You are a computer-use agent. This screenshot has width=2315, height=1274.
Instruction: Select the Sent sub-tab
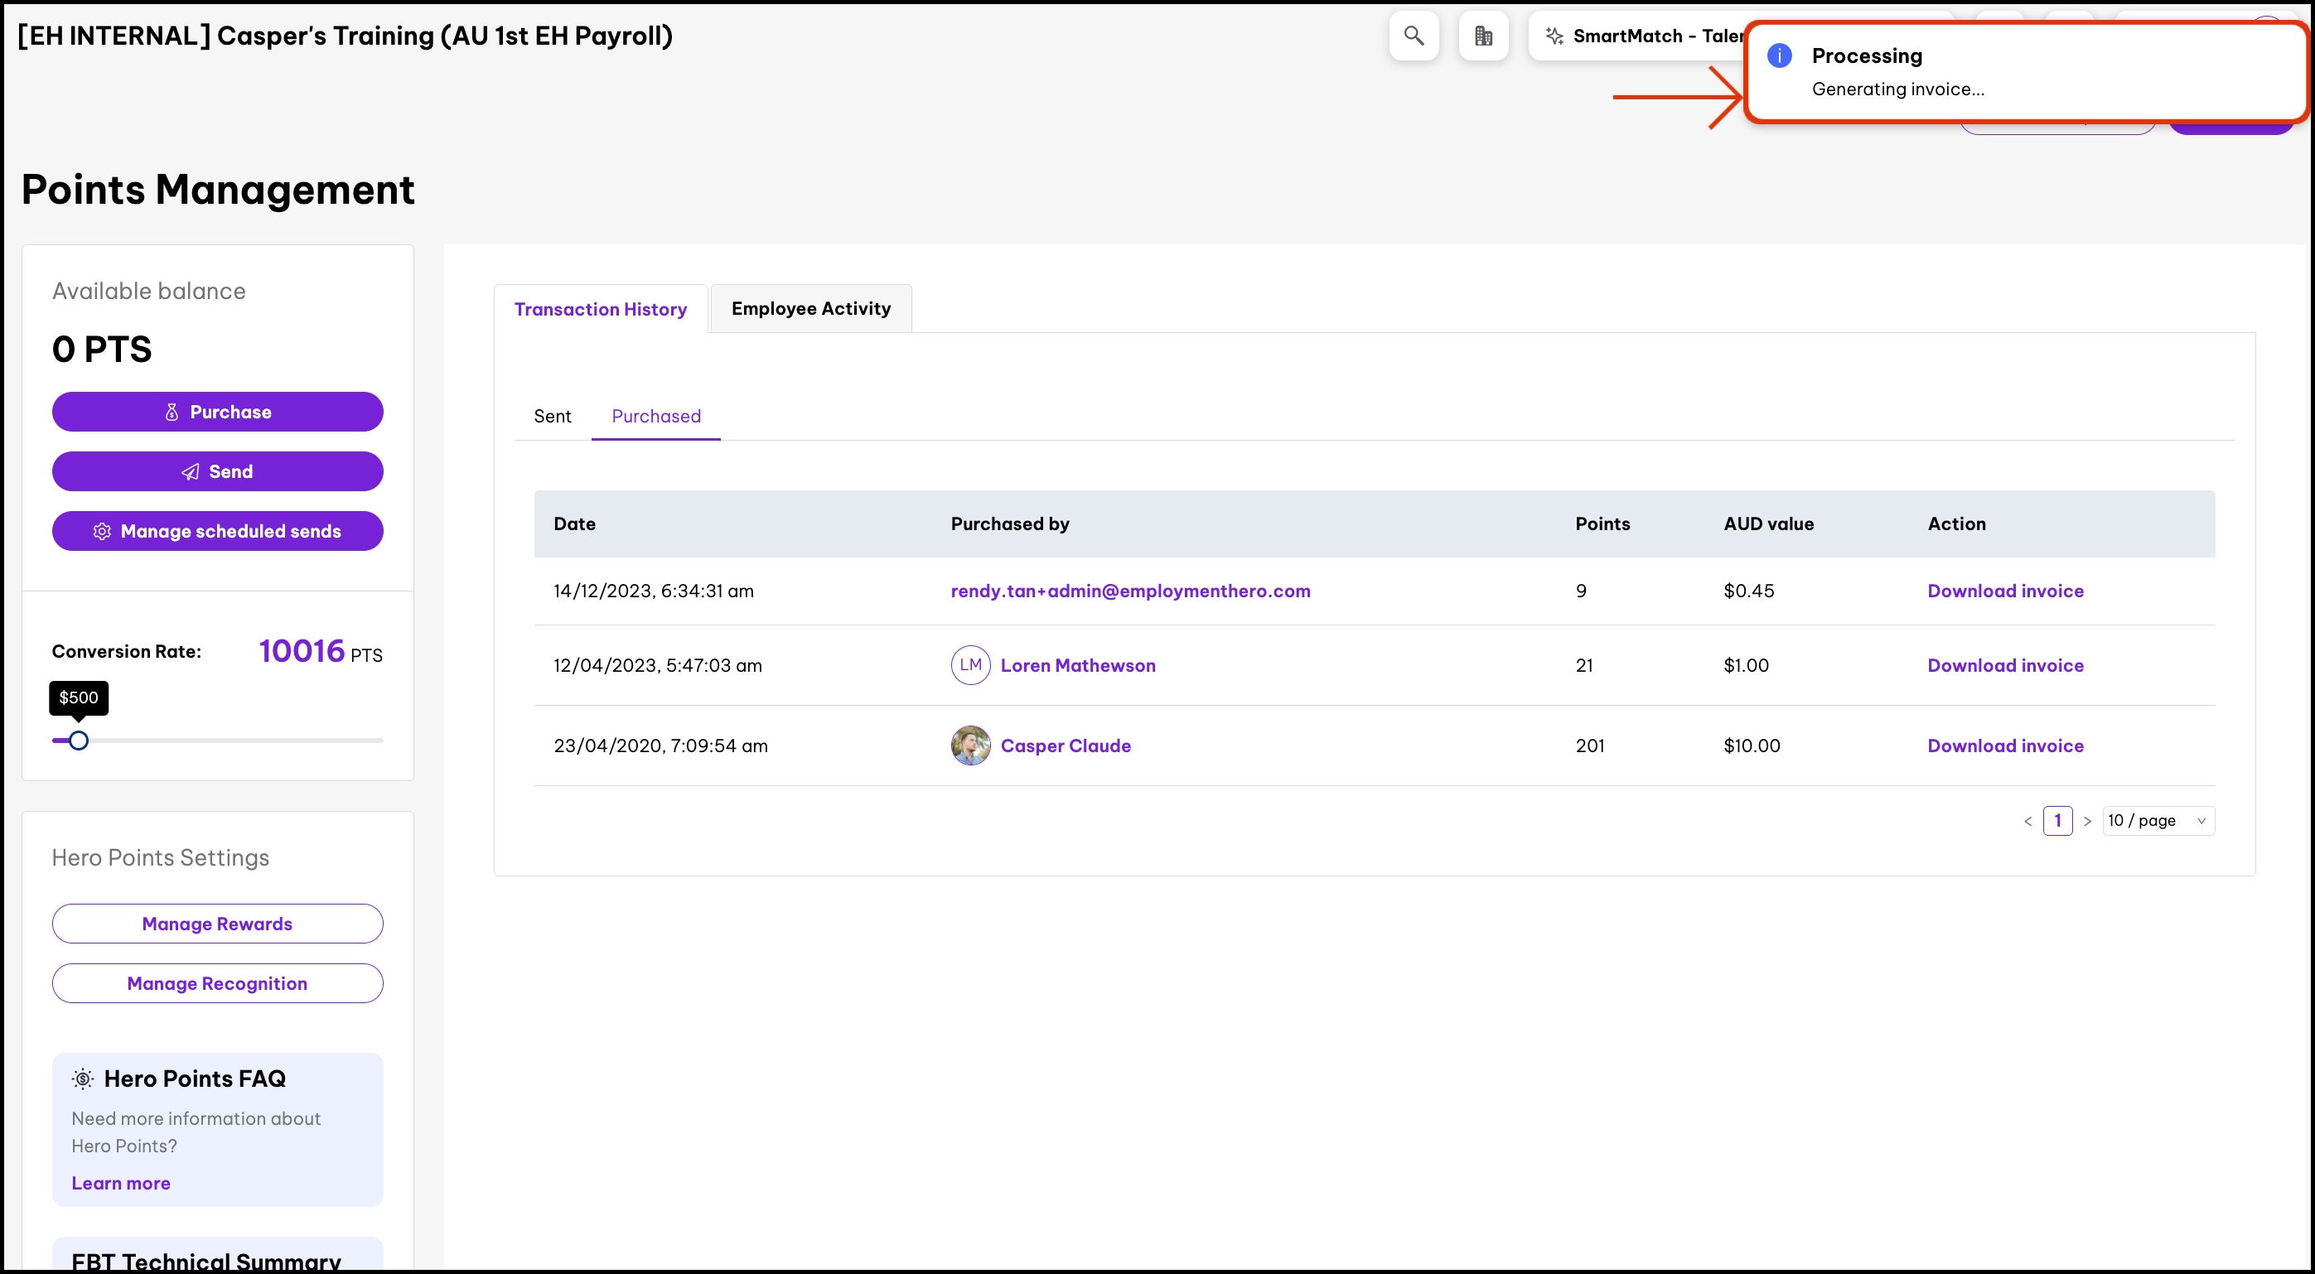pos(552,416)
